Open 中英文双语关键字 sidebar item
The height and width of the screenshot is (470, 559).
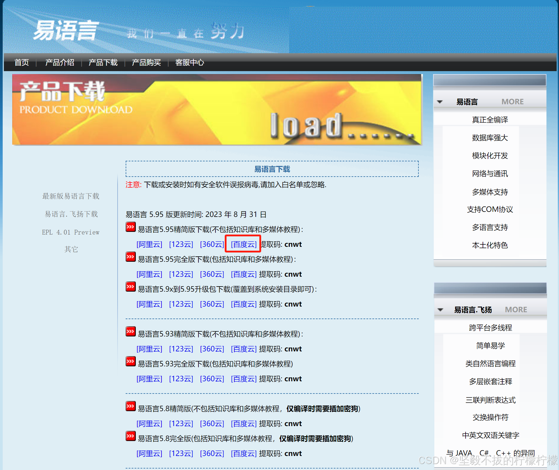tap(491, 435)
